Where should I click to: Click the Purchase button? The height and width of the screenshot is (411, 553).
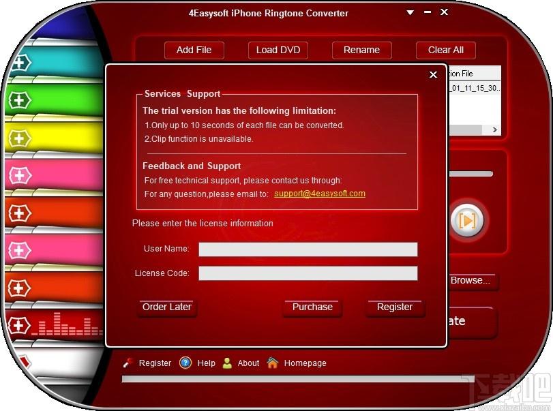(312, 307)
